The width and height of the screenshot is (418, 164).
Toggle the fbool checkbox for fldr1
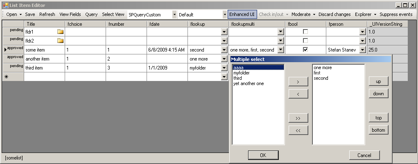305,31
